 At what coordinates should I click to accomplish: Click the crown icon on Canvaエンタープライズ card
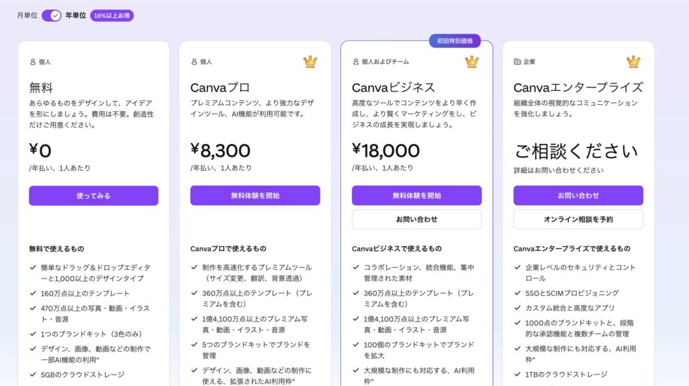click(633, 62)
